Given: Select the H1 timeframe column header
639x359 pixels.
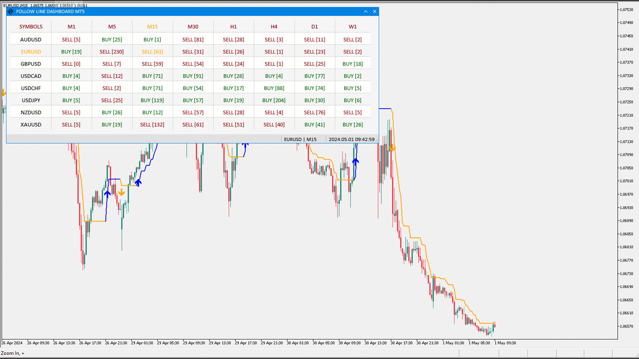Looking at the screenshot, I should click(233, 26).
